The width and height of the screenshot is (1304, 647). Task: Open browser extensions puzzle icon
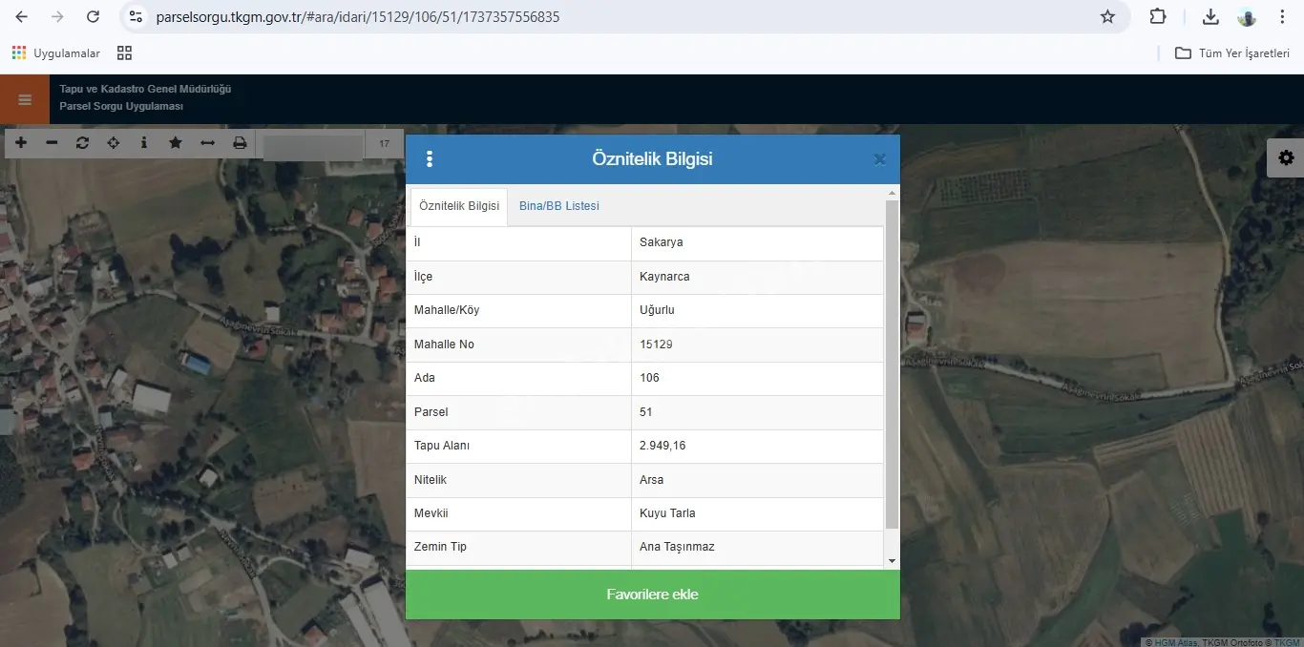(x=1158, y=16)
